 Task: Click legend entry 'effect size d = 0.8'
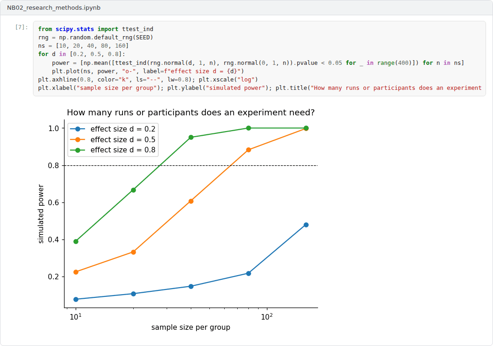point(123,150)
